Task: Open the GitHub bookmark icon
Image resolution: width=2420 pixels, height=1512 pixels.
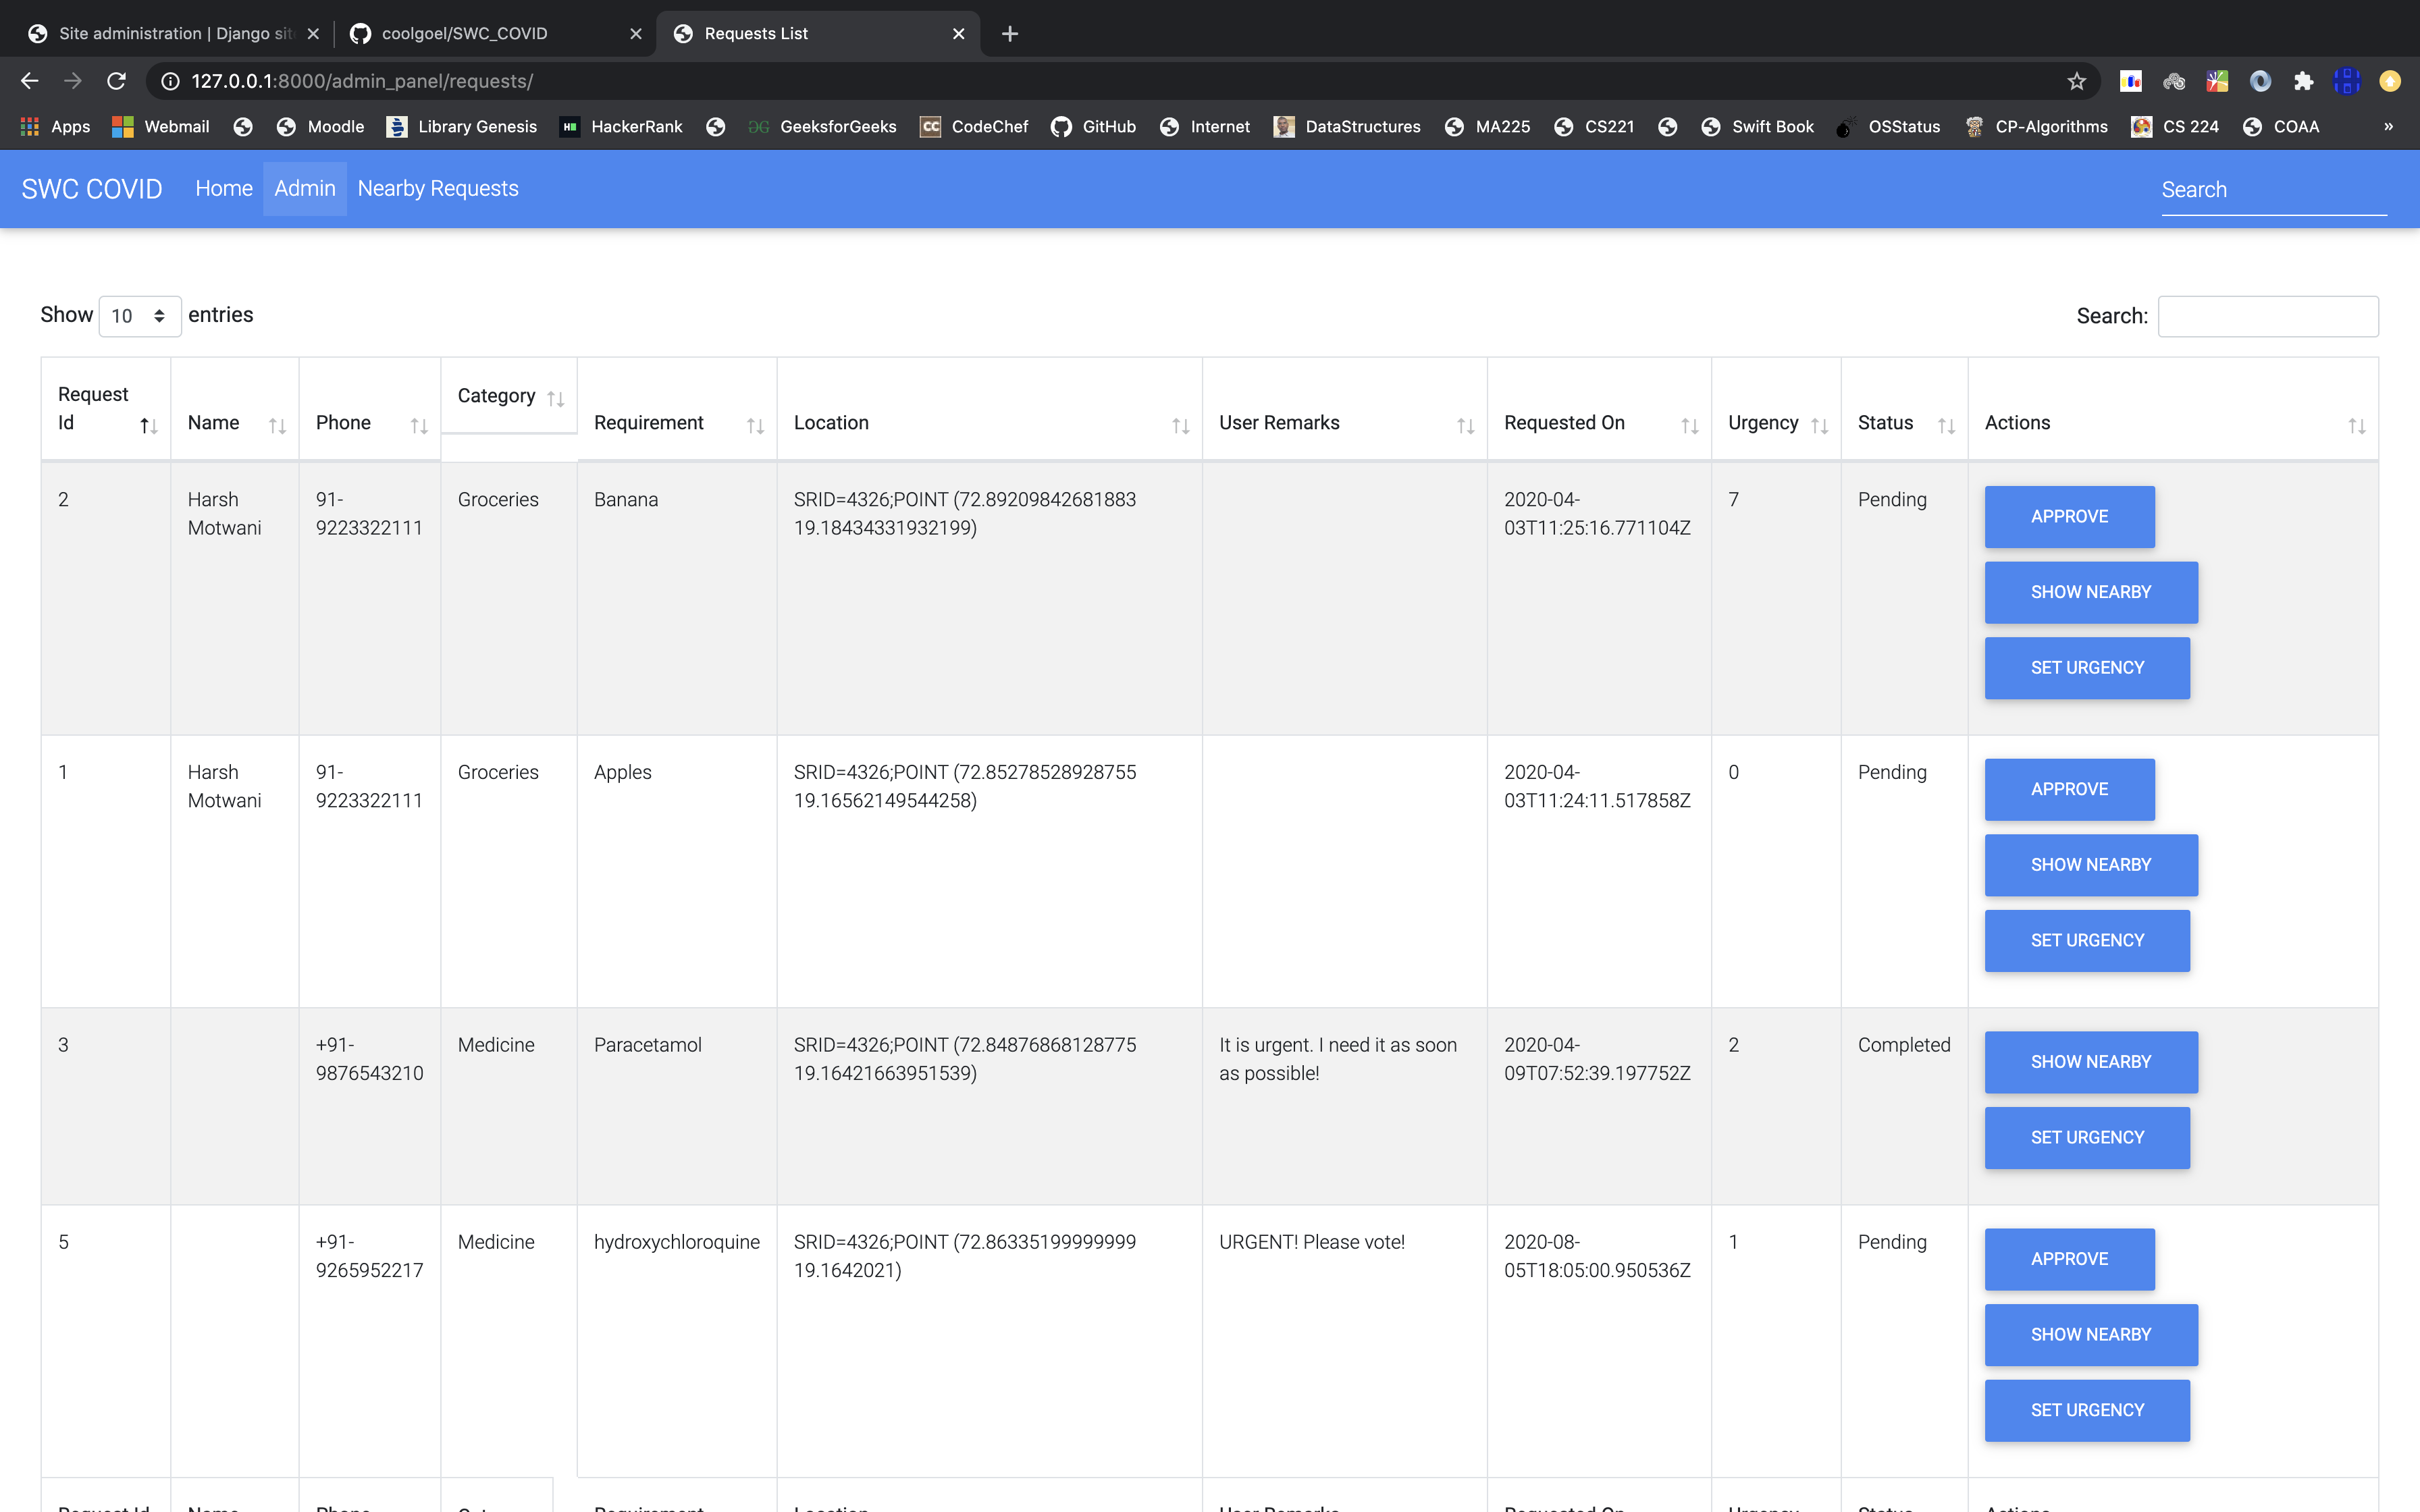Action: (1061, 127)
